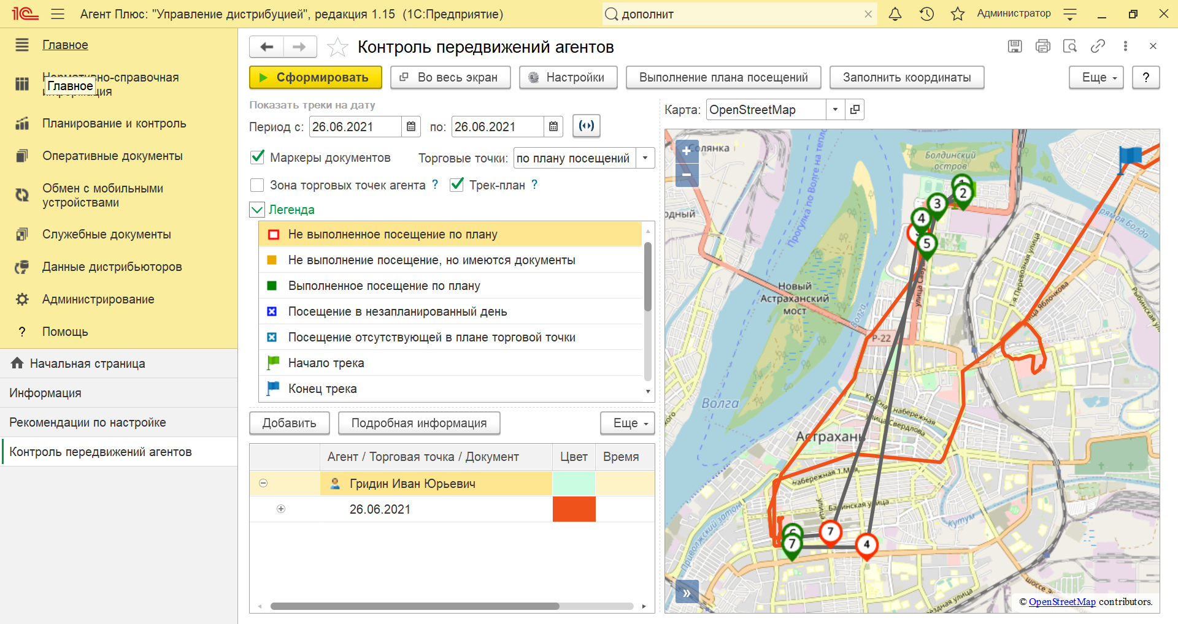Get link to this form
This screenshot has height=624, width=1178.
click(x=1098, y=46)
